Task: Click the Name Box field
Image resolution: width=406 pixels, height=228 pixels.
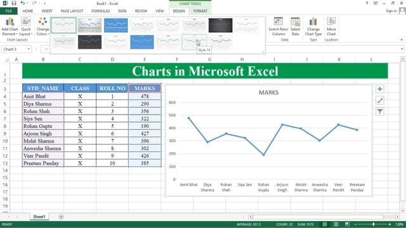Action: (14, 49)
